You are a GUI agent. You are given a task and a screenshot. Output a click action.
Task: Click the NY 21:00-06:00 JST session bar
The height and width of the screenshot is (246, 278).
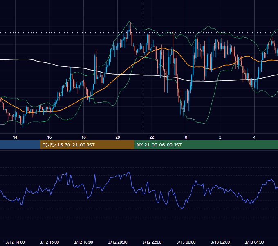[206, 145]
